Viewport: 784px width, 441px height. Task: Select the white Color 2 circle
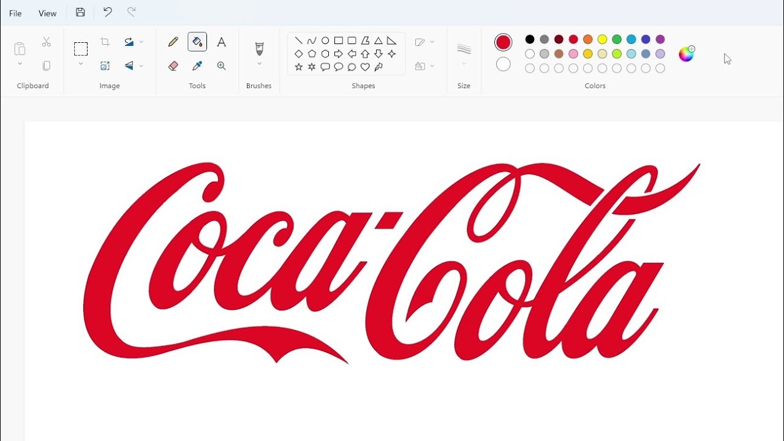[503, 64]
